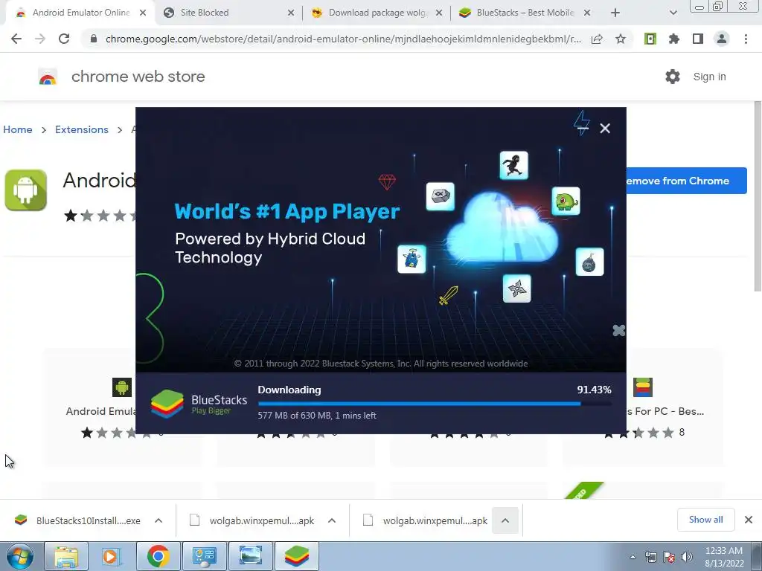Open Chrome three-dot menu

[x=746, y=39]
